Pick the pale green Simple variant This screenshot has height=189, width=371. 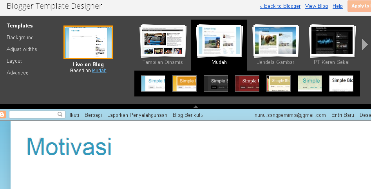[x=310, y=84]
